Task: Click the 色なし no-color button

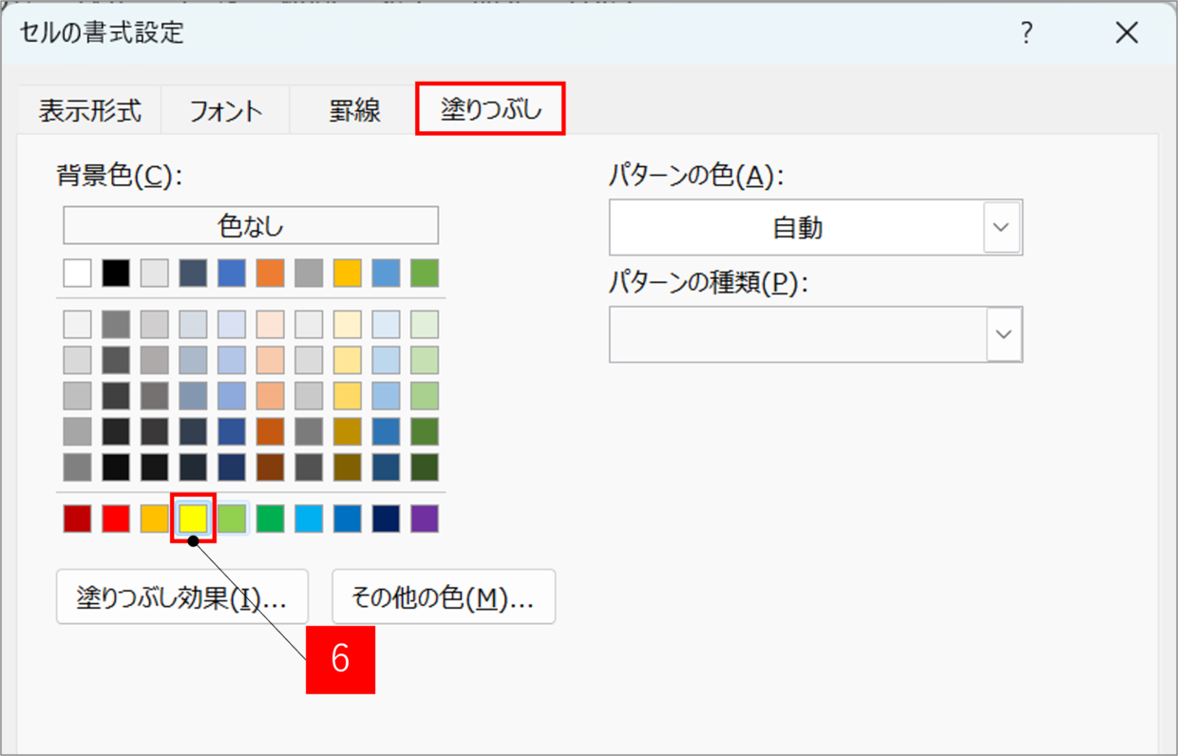Action: click(x=251, y=226)
